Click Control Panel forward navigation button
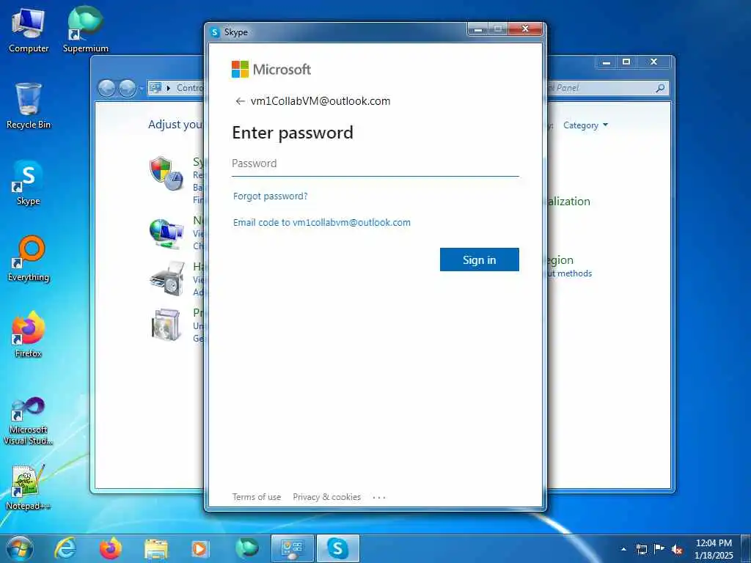Image resolution: width=751 pixels, height=563 pixels. click(x=127, y=89)
